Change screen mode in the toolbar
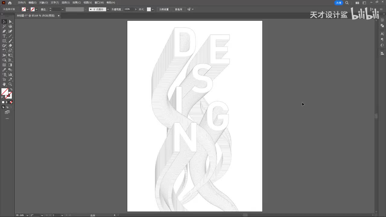This screenshot has height=217, width=386. point(7,112)
